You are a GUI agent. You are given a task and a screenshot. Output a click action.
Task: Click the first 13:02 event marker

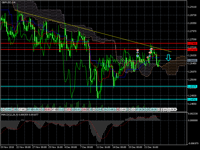9,109
